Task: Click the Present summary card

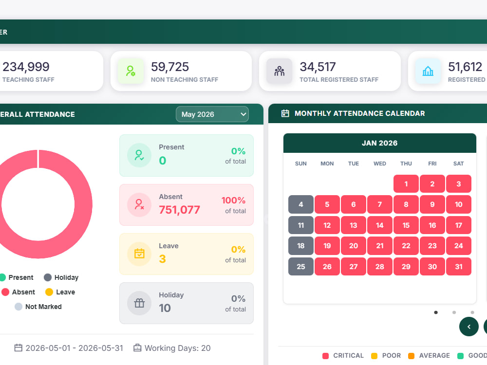Action: pyautogui.click(x=187, y=156)
